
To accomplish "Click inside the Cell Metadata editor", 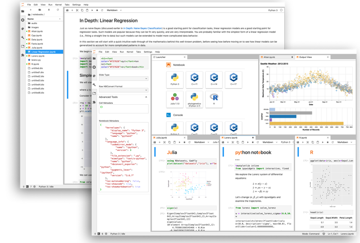I will (x=123, y=109).
